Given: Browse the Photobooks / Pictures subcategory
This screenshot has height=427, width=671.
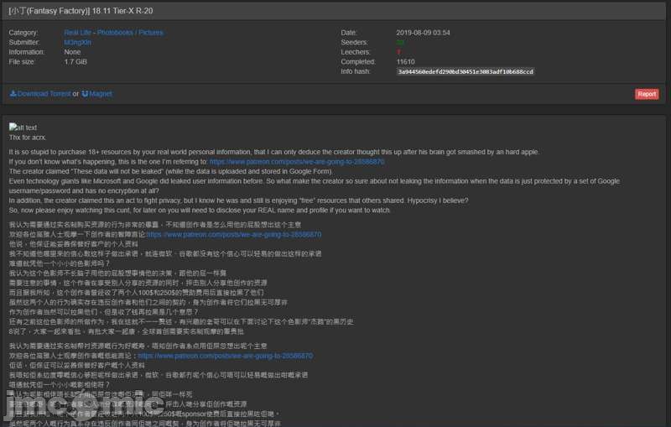Looking at the screenshot, I should [x=130, y=33].
